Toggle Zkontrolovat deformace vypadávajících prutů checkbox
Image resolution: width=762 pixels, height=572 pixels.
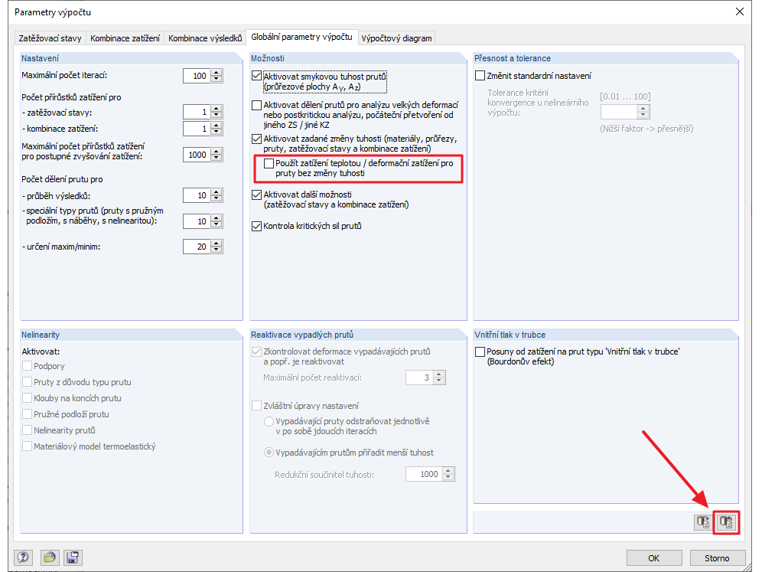coord(256,351)
